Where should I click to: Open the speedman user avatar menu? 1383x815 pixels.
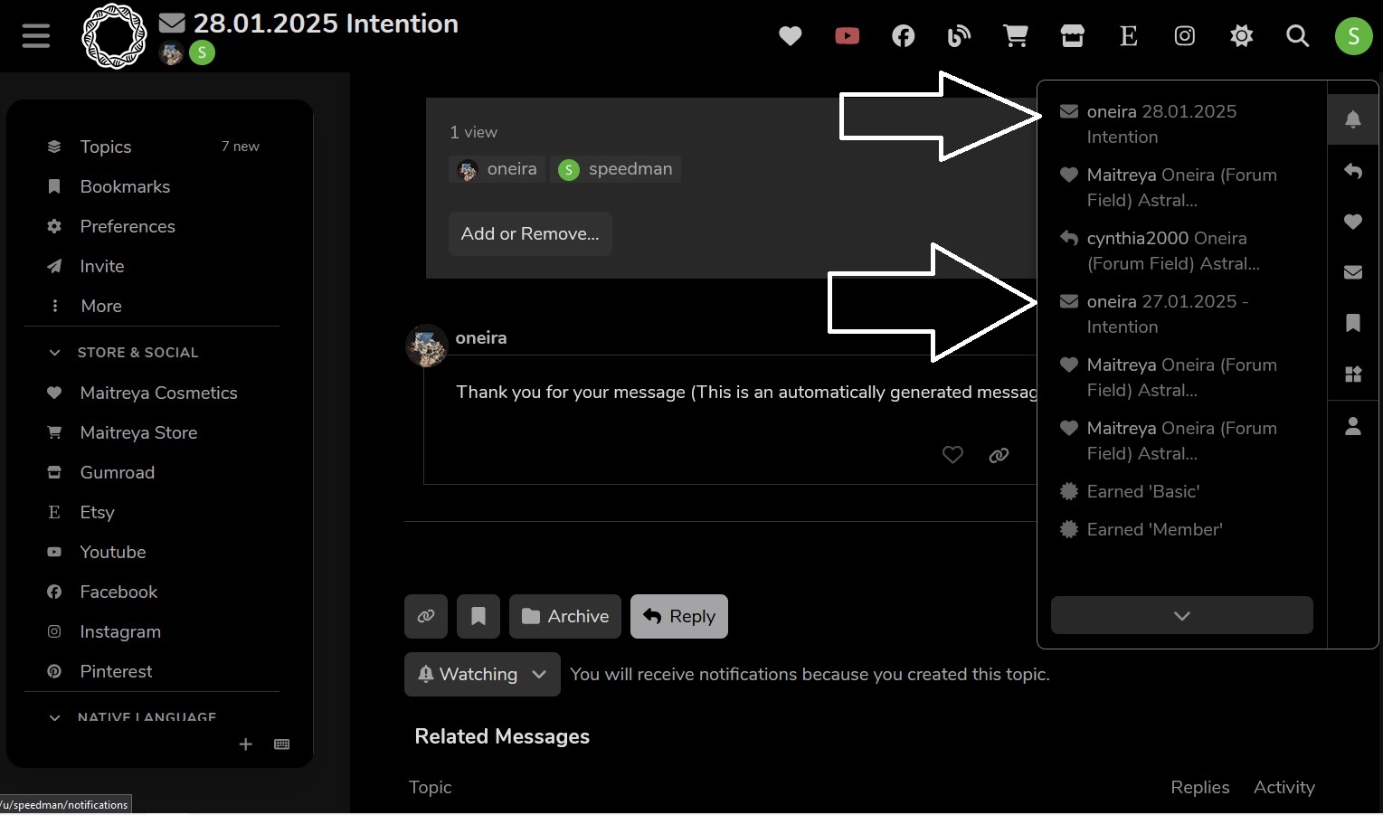(x=1353, y=36)
